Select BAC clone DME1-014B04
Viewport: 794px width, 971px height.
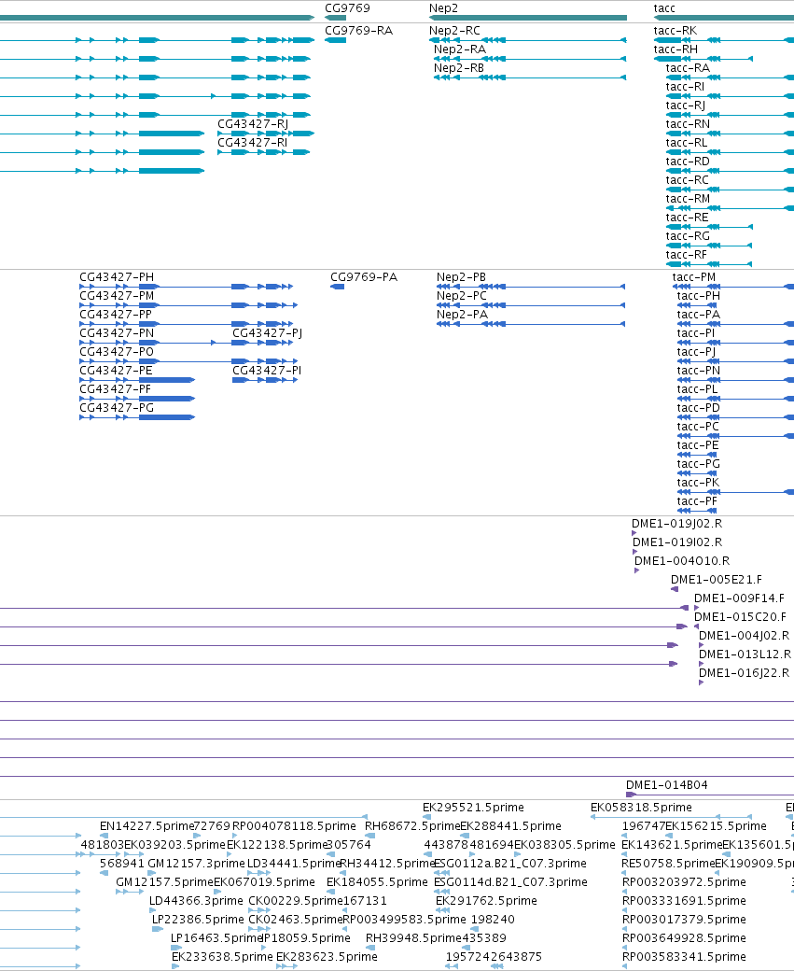pyautogui.click(x=666, y=784)
